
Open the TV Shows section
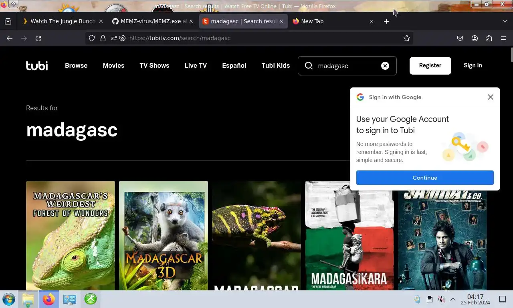154,65
